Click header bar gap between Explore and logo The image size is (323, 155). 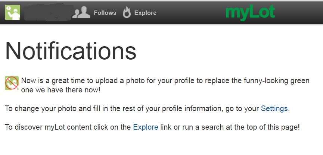(190, 12)
